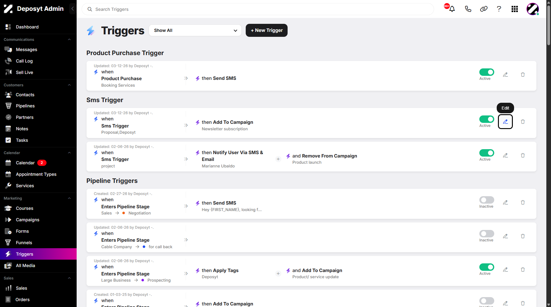Image resolution: width=551 pixels, height=307 pixels.
Task: Delete the Cable Company pipeline trigger
Action: (x=523, y=236)
